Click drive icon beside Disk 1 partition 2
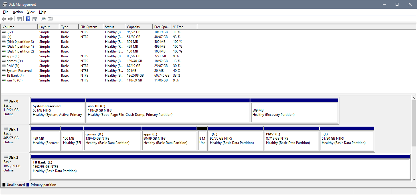 [4, 51]
